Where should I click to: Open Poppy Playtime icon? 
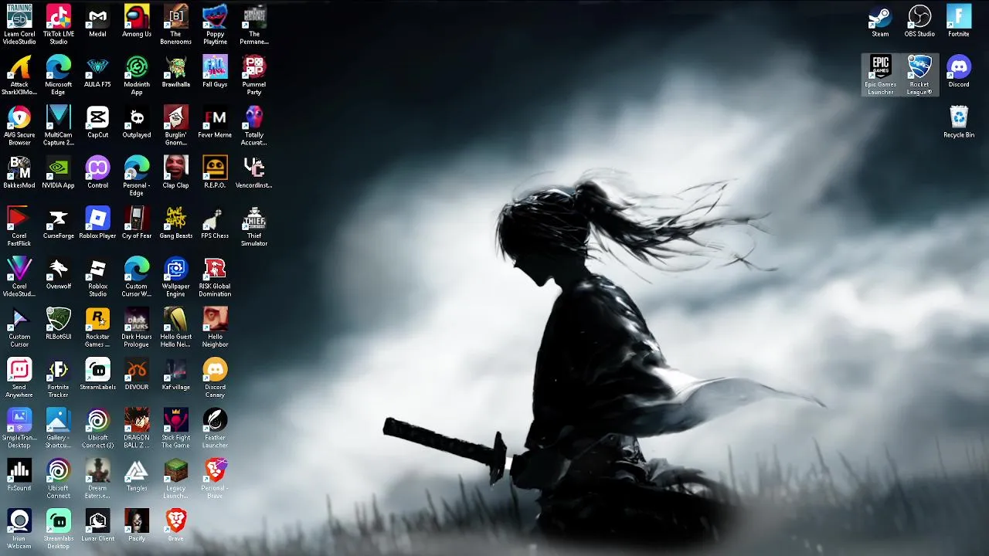coord(215,17)
